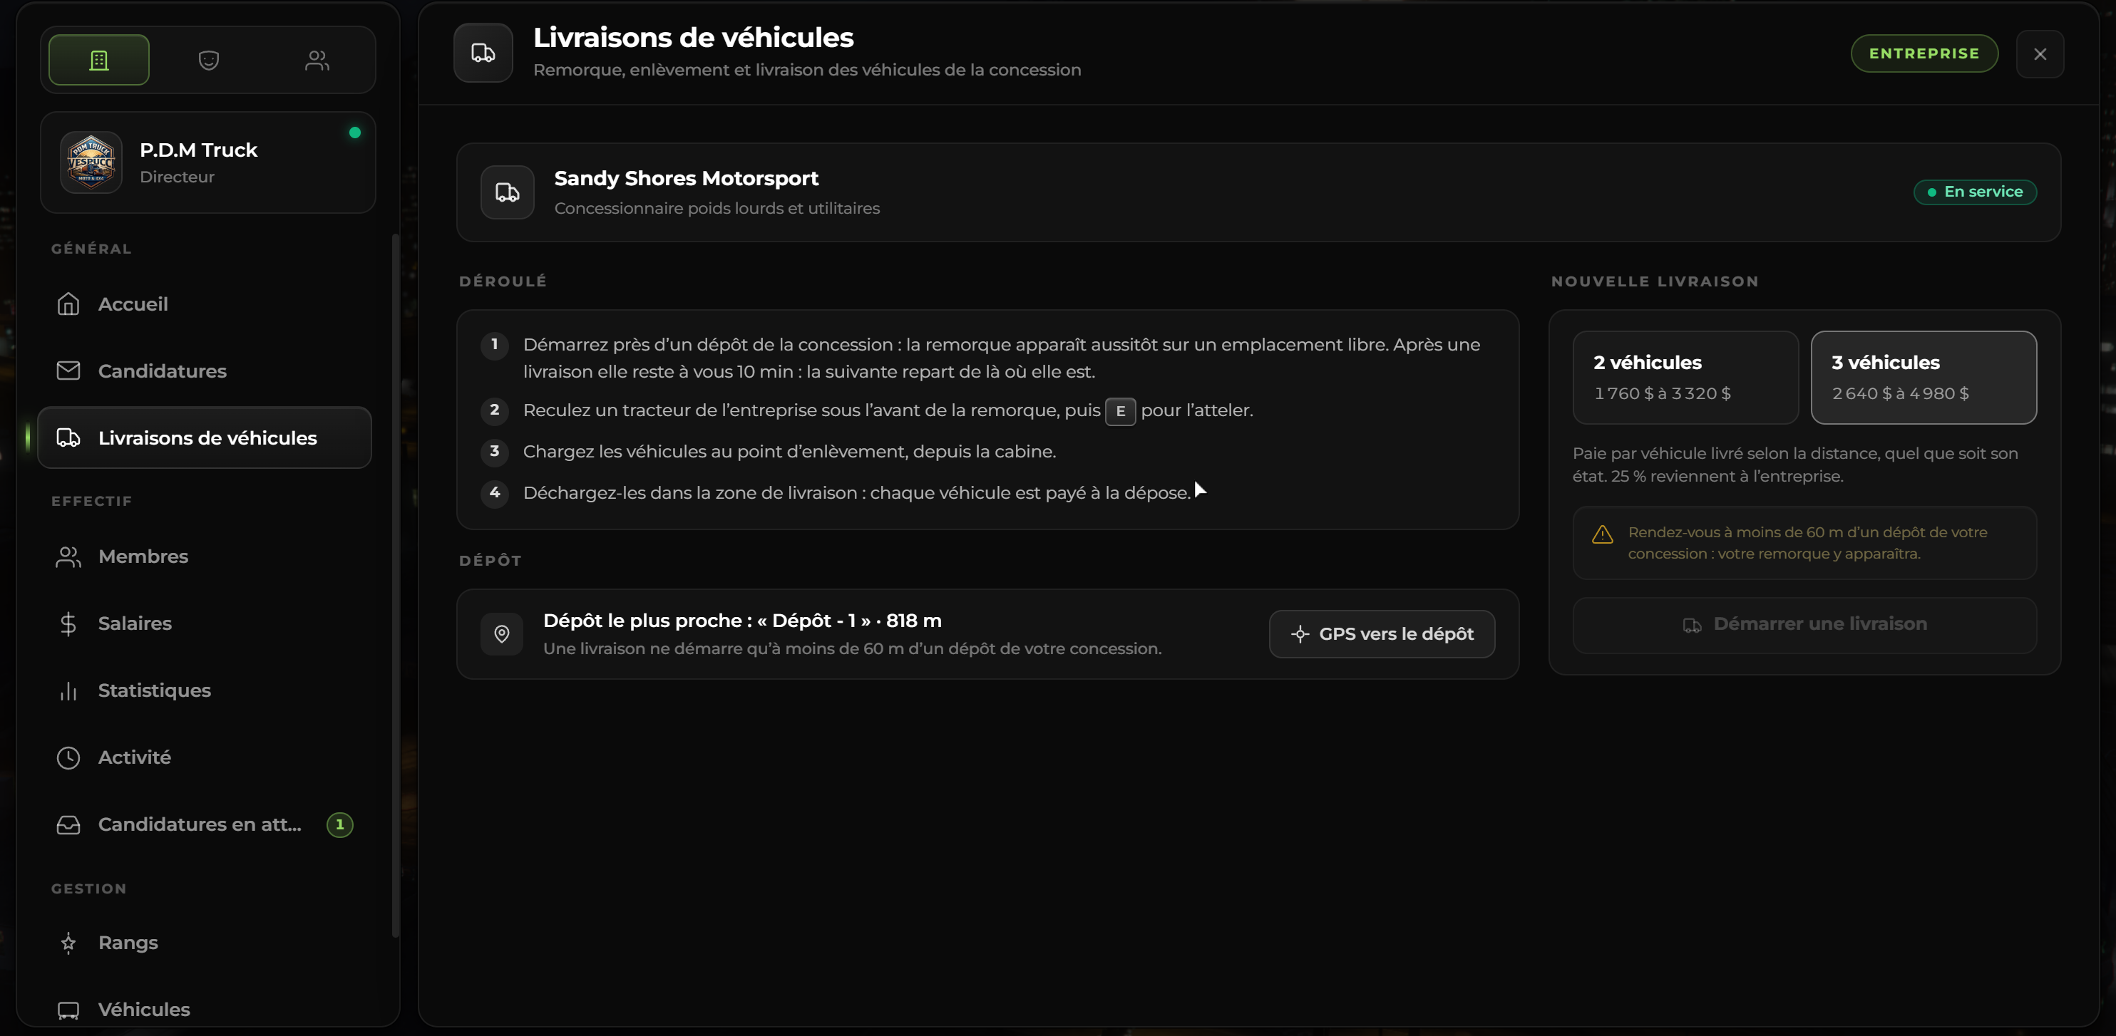
Task: Click the 'Directeur' role label
Action: [x=177, y=177]
